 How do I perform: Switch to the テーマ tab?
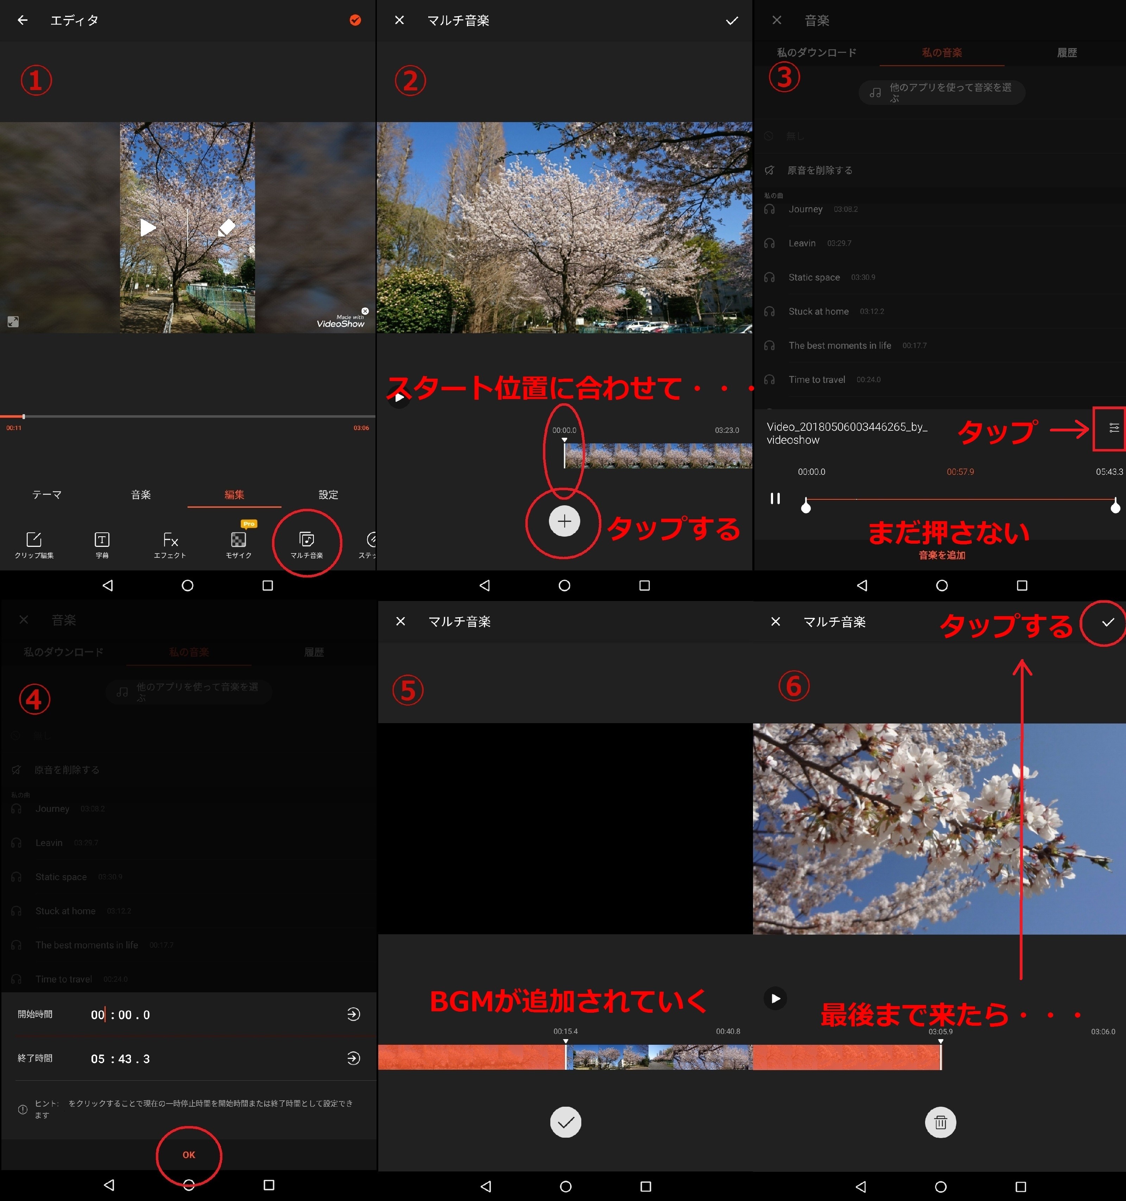pos(46,495)
